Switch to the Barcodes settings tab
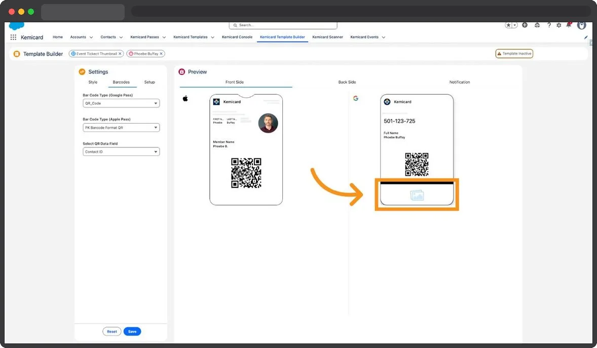This screenshot has height=348, width=597. pos(121,82)
